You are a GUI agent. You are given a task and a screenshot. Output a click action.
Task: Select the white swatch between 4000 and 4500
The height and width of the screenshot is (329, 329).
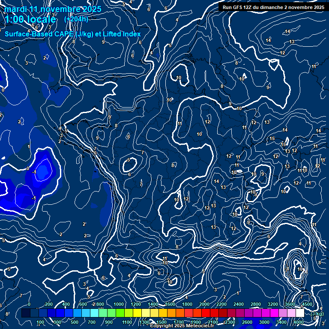300,313
